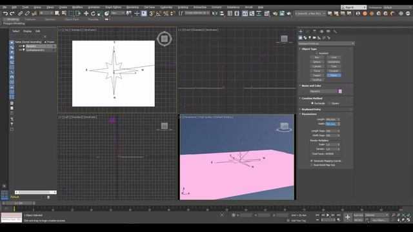Click the Render Production teapot icon
This screenshot has width=413, height=232.
point(289,14)
